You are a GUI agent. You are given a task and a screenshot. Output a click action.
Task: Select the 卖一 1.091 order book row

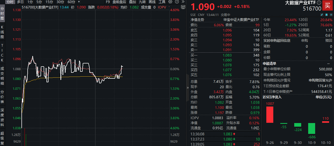click(x=225, y=50)
